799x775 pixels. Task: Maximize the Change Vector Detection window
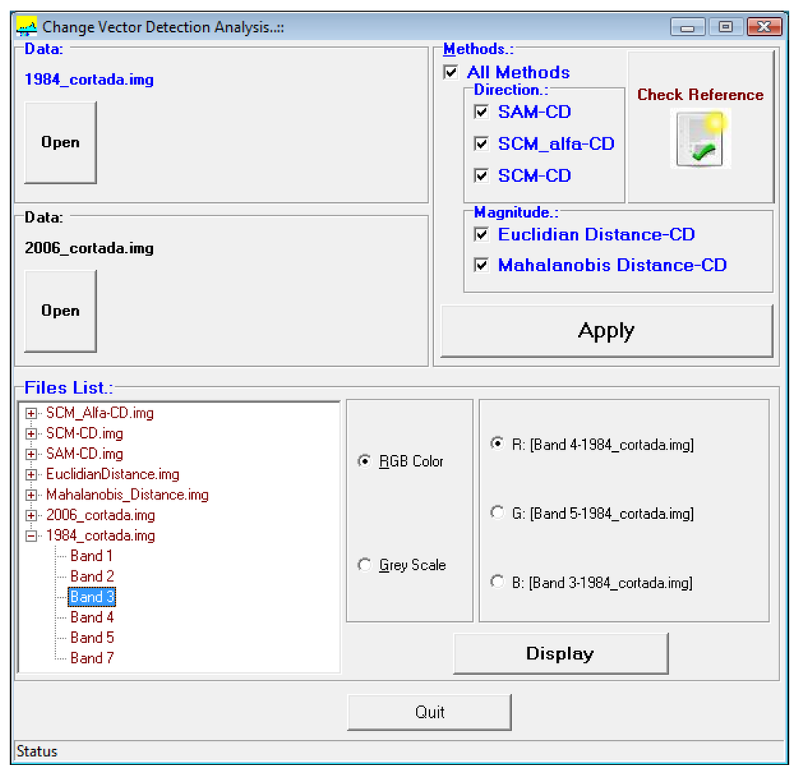click(x=726, y=27)
